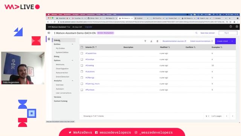Go to the next page arrow in pagination
The image size is (241, 136).
click(233, 116)
